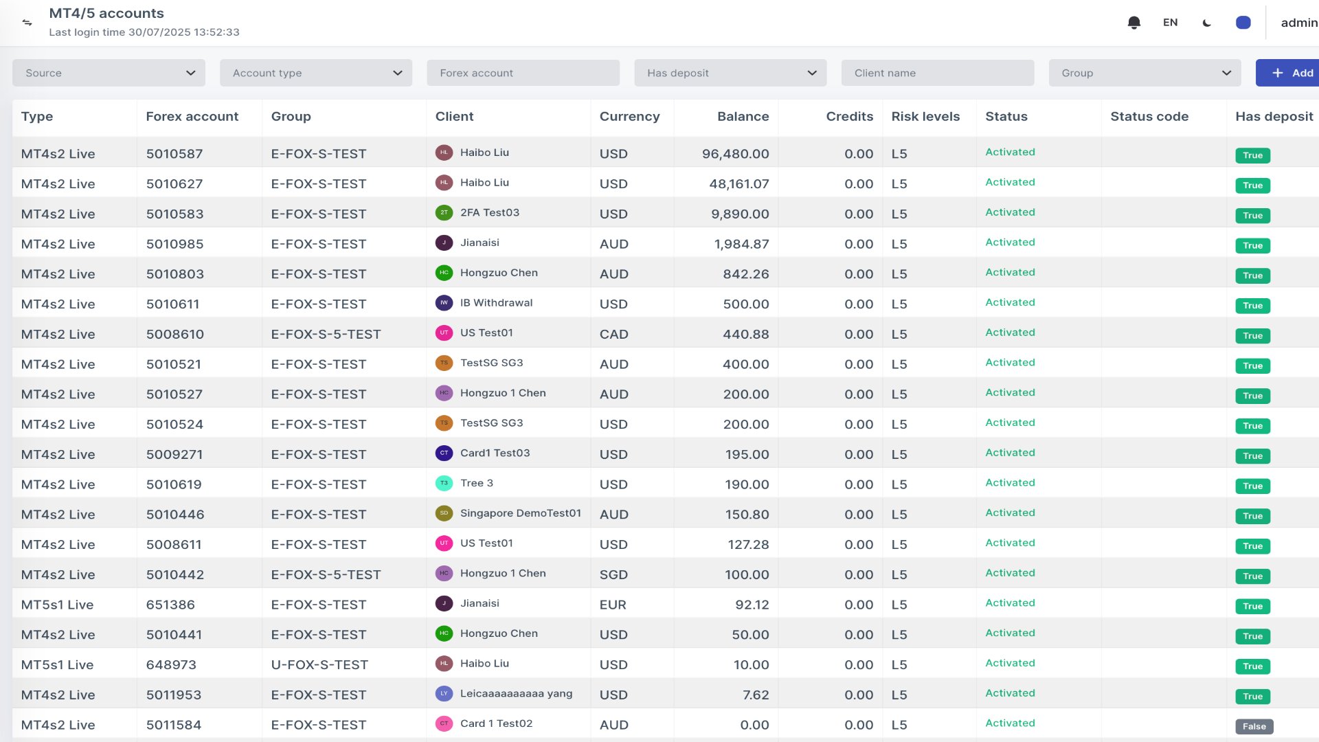The image size is (1319, 742).
Task: Click the 2FA Test03 avatar icon
Action: click(x=444, y=213)
